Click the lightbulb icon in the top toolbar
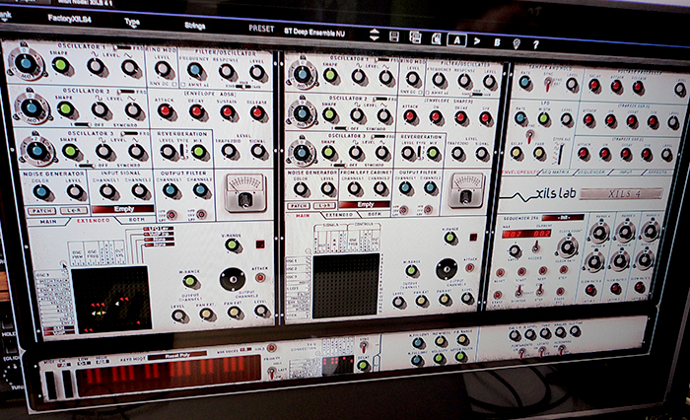The width and height of the screenshot is (690, 420). pyautogui.click(x=517, y=43)
